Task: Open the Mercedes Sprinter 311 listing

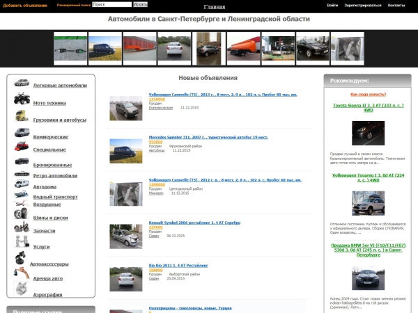Action: tap(208, 137)
